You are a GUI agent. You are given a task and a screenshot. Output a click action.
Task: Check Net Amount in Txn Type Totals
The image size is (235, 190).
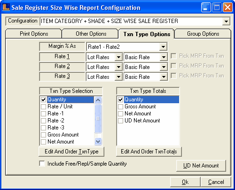[x=120, y=114]
